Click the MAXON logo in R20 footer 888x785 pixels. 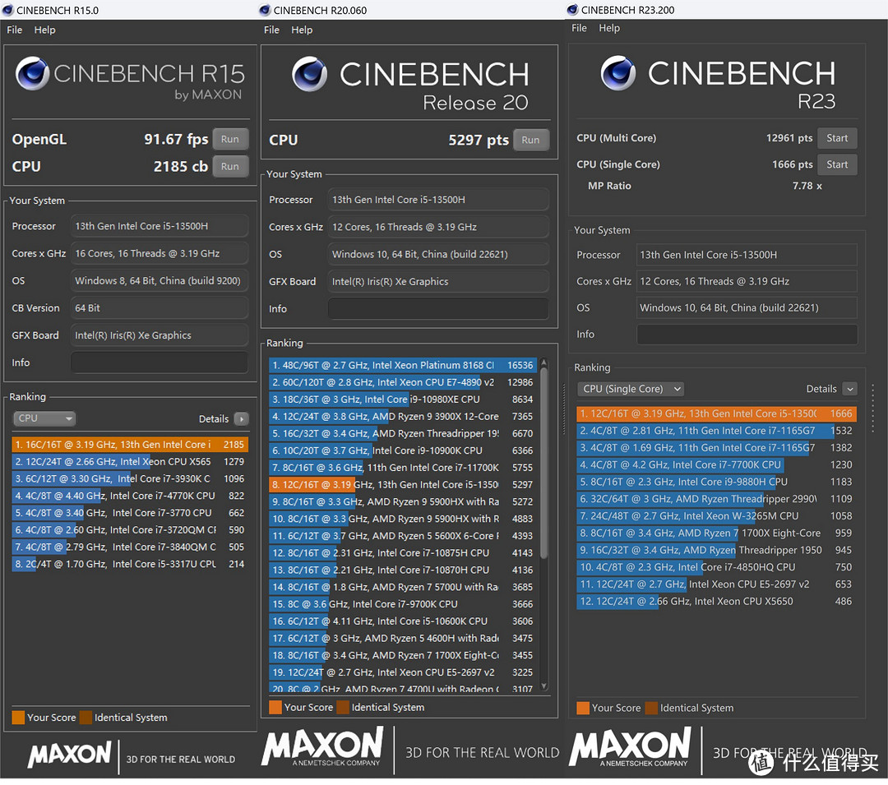click(323, 747)
